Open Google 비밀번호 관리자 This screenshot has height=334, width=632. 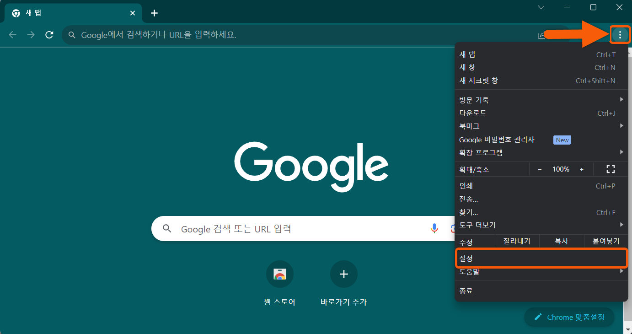coord(541,140)
